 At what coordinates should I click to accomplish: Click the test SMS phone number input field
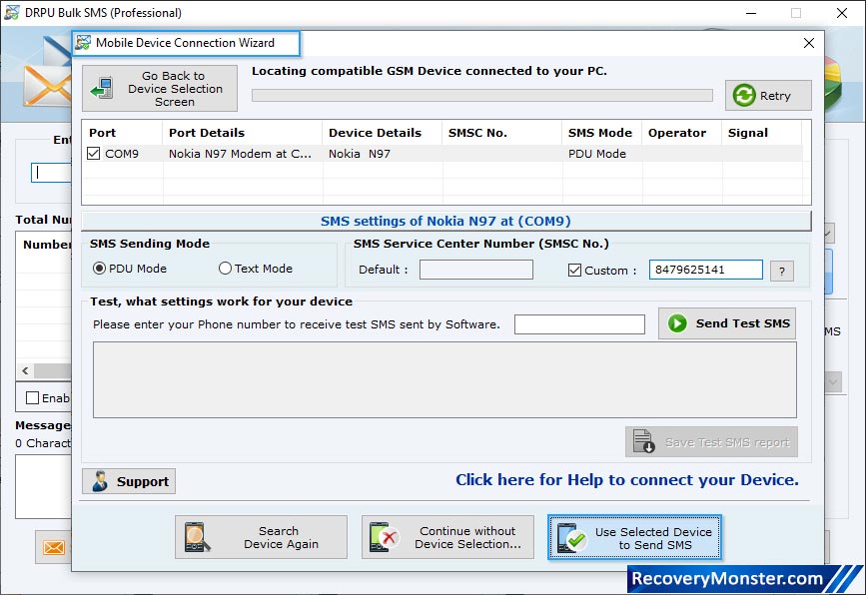578,323
